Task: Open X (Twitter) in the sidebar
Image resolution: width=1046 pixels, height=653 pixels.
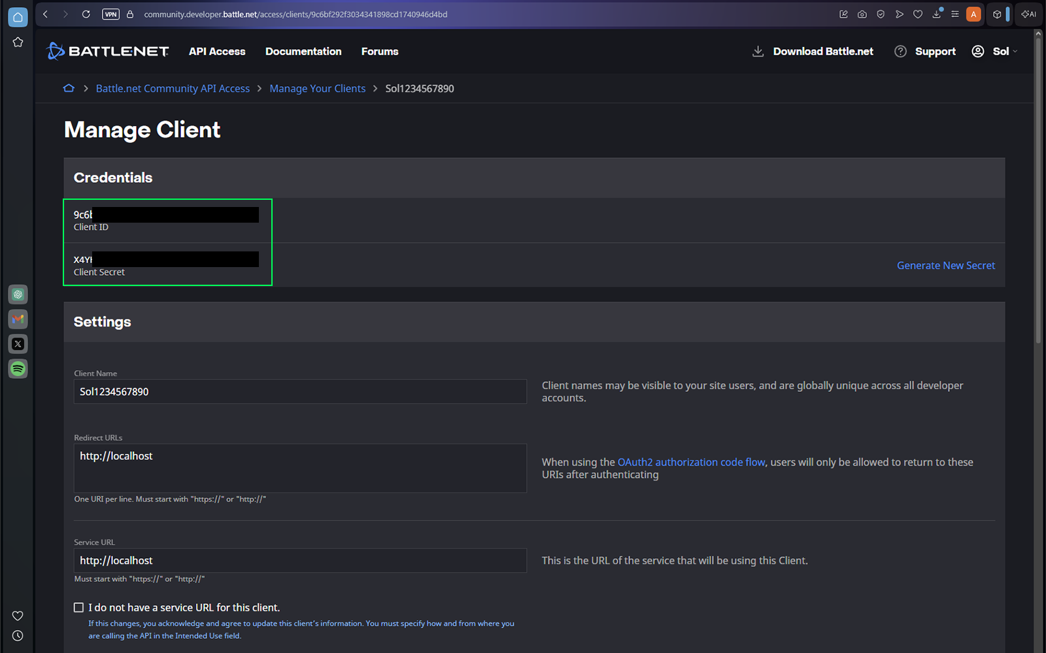Action: (18, 344)
